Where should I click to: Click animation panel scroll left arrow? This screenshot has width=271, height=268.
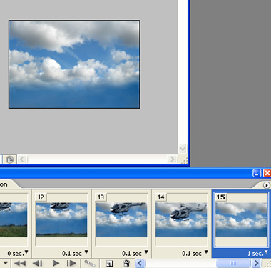click(x=140, y=263)
